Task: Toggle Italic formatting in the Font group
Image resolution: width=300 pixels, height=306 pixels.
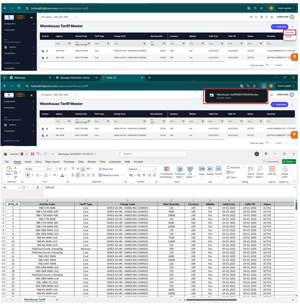Action: 33,175
